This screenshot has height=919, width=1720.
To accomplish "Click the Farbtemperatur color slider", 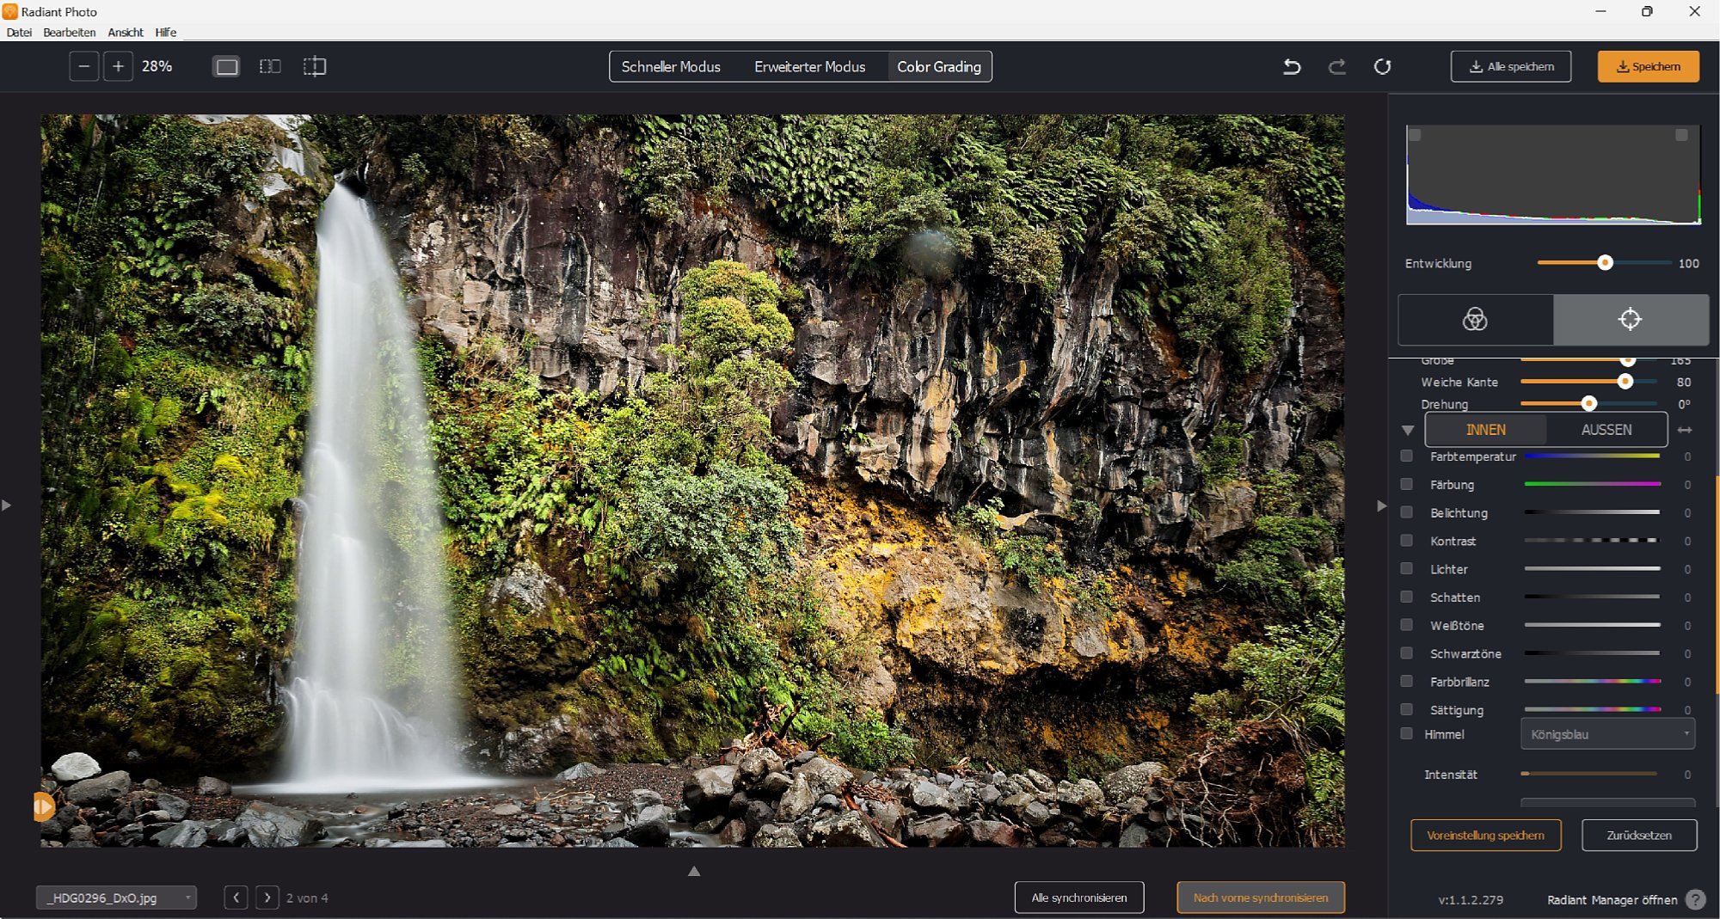I will pos(1592,456).
